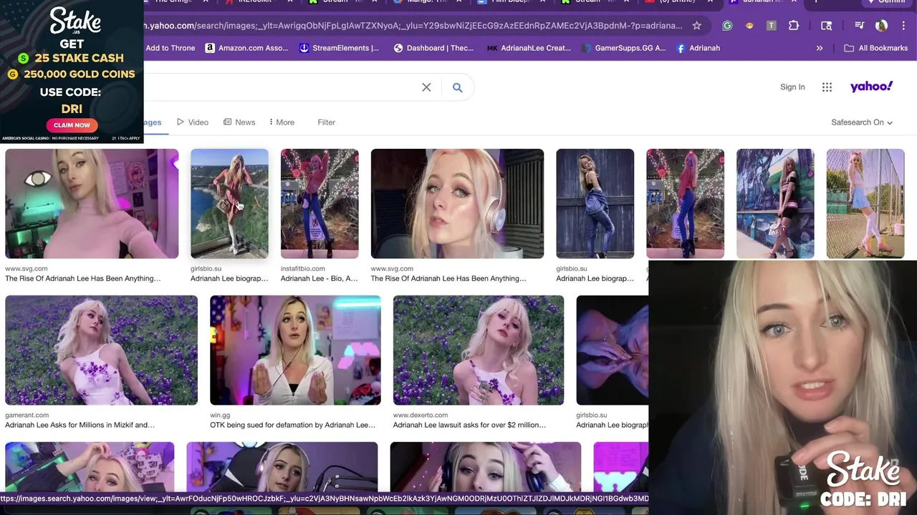Open the girlsbio.su wooden fence thumbnail
917x515 pixels.
click(595, 204)
